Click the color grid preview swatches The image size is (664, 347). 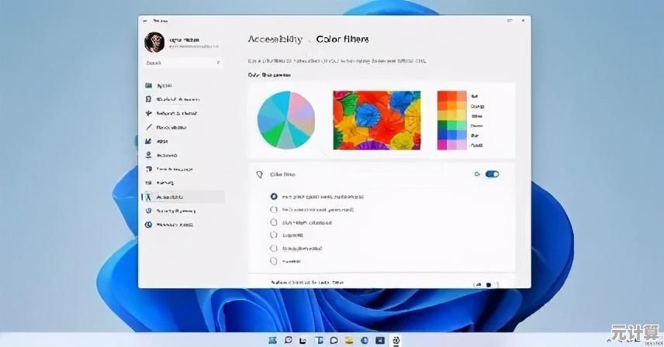click(x=451, y=120)
